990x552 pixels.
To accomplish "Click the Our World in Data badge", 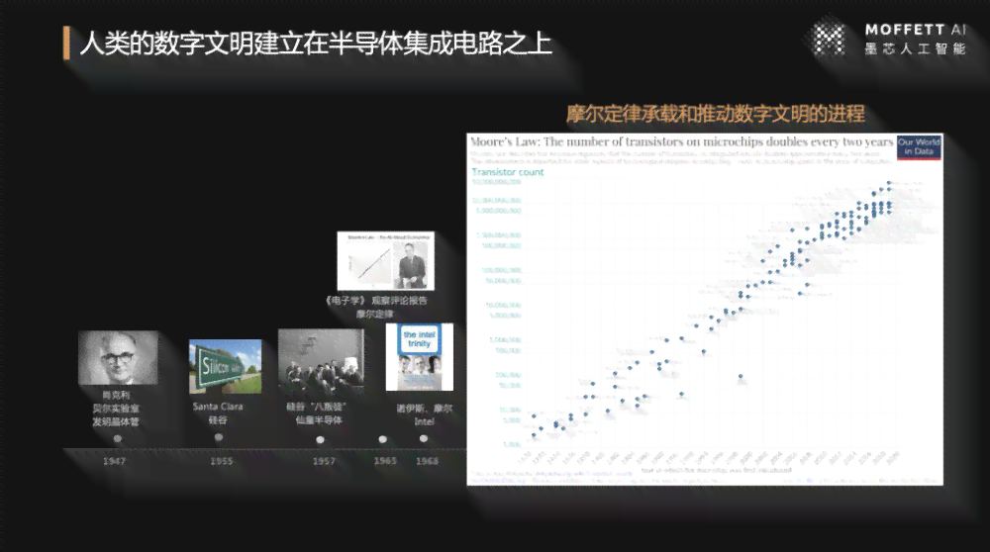I will (919, 147).
